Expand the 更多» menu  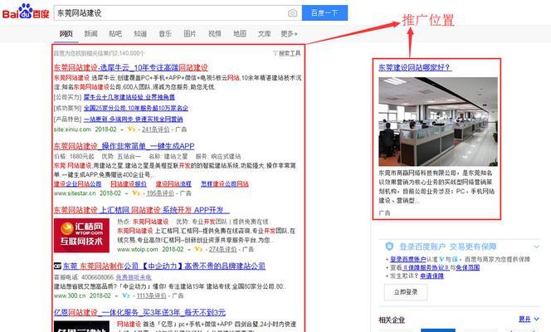(289, 34)
